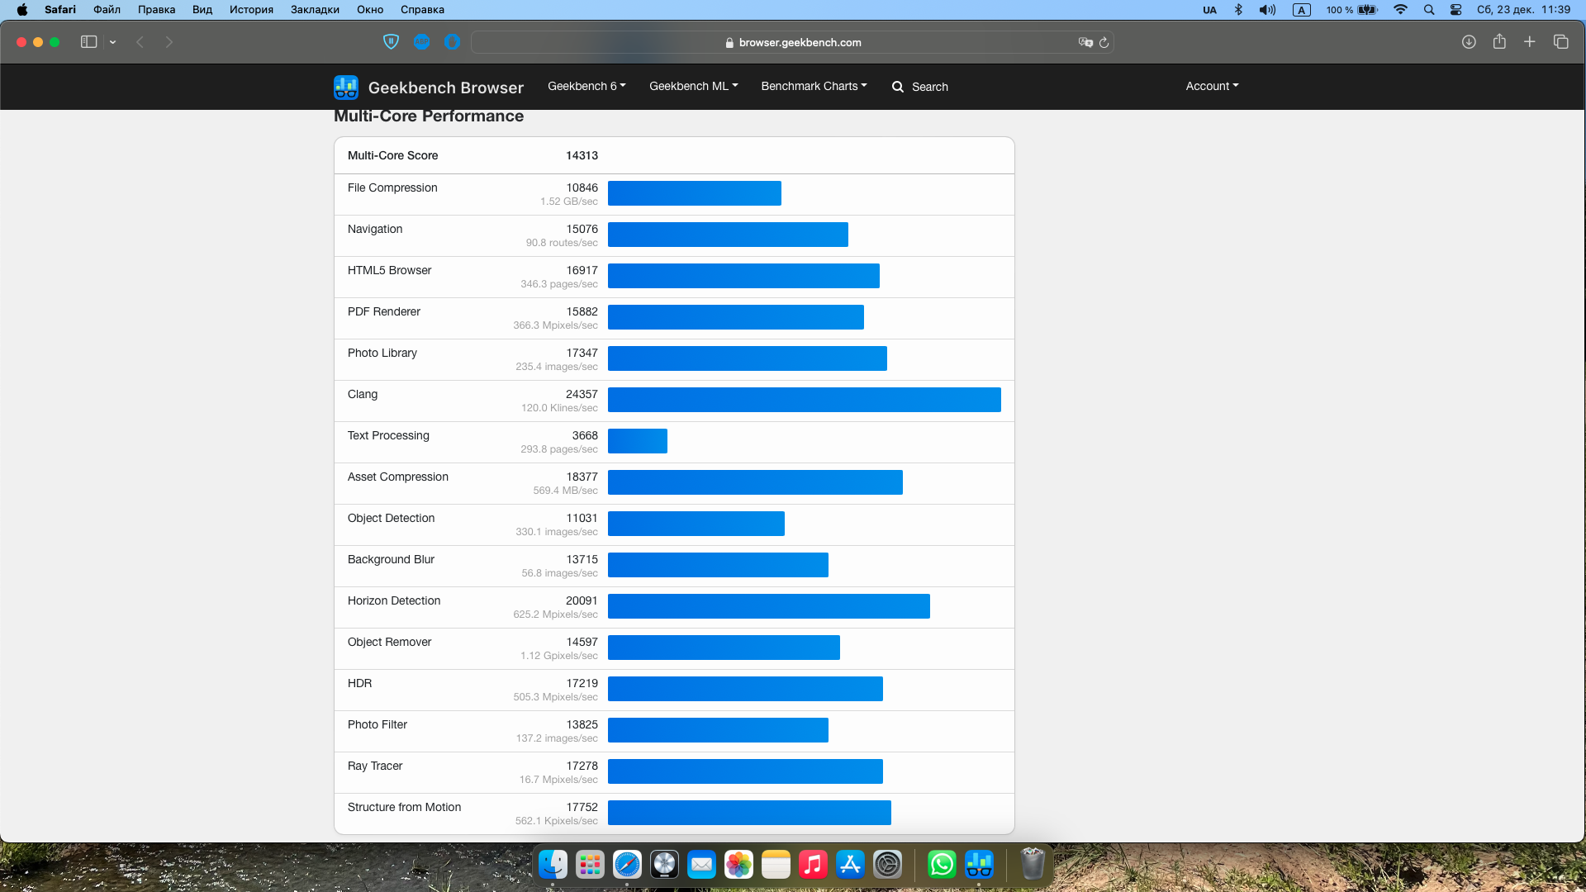1586x892 pixels.
Task: Open the Закладки menu in menu bar
Action: point(315,10)
